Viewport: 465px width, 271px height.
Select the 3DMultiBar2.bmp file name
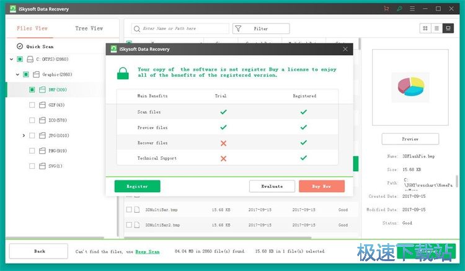162,224
